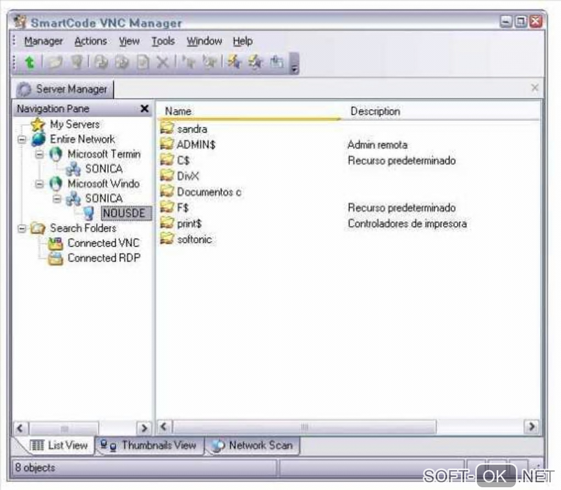This screenshot has height=490, width=561.
Task: Sort by the Description column header
Action: (441, 111)
